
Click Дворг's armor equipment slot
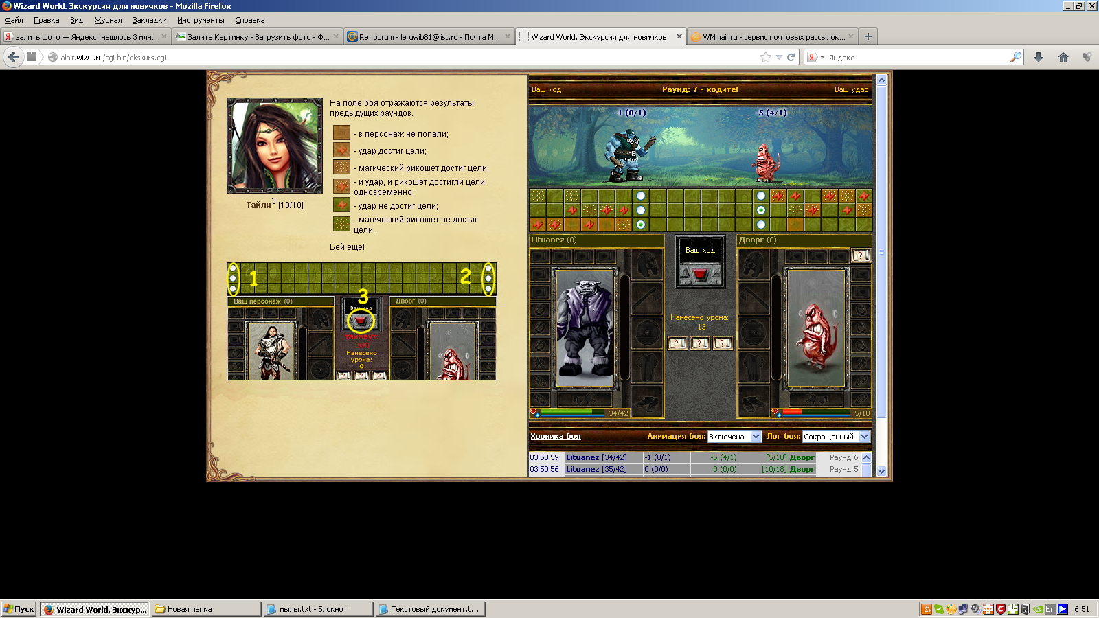[x=754, y=366]
